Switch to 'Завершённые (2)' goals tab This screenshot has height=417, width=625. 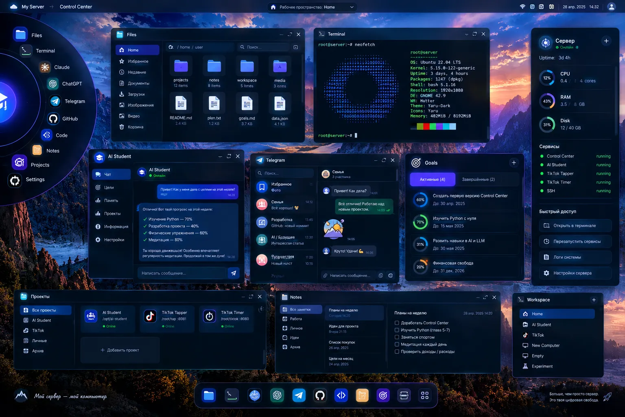(478, 179)
